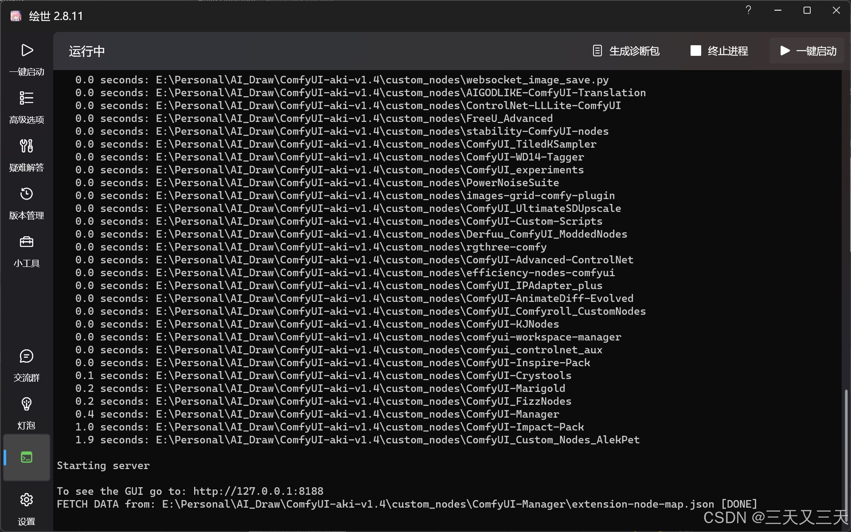Click the 'Starting server' log line
Screen dimensions: 851x532
pyautogui.click(x=103, y=465)
